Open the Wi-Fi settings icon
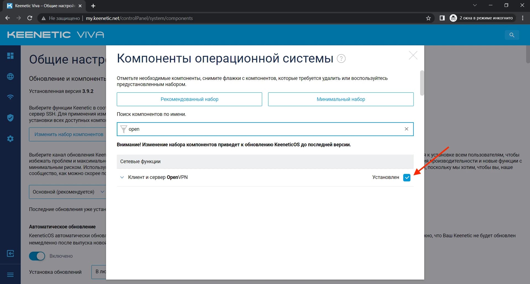This screenshot has height=284, width=530. click(10, 97)
